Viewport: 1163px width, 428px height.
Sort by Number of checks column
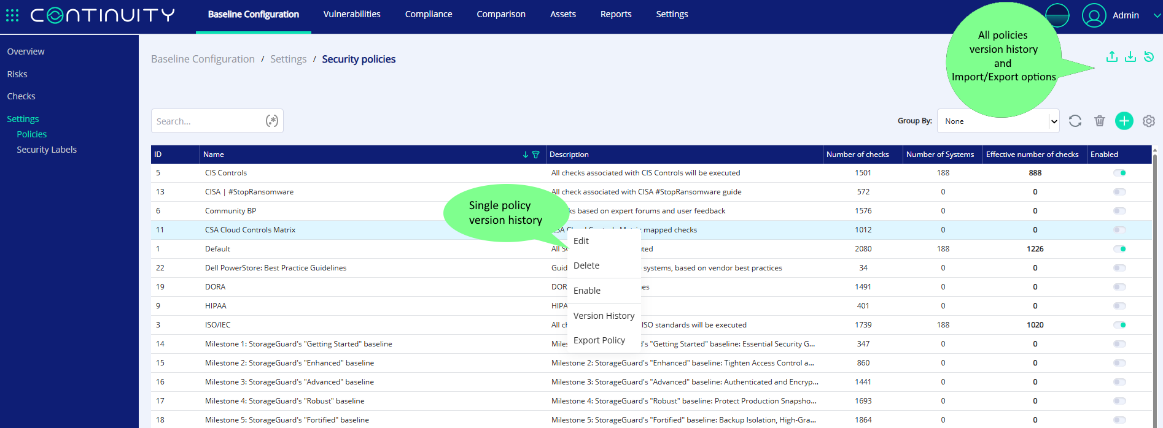(862, 155)
